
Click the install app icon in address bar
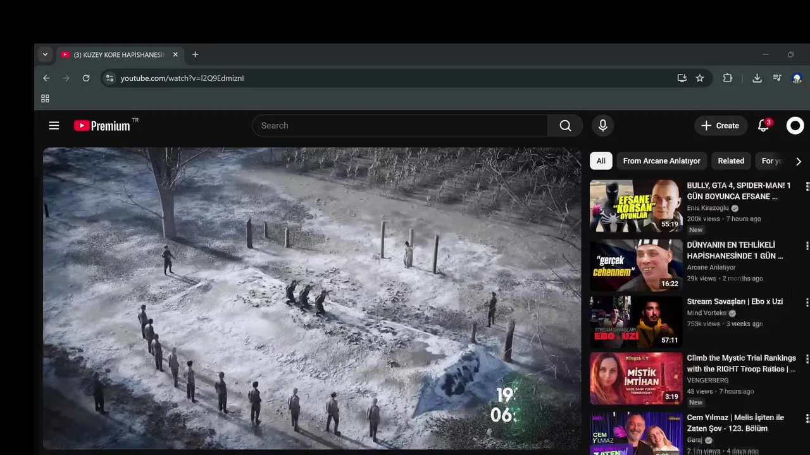[x=682, y=78]
